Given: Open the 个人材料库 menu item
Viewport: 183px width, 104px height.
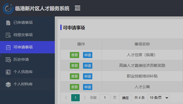Looking at the screenshot, I should [27, 84].
